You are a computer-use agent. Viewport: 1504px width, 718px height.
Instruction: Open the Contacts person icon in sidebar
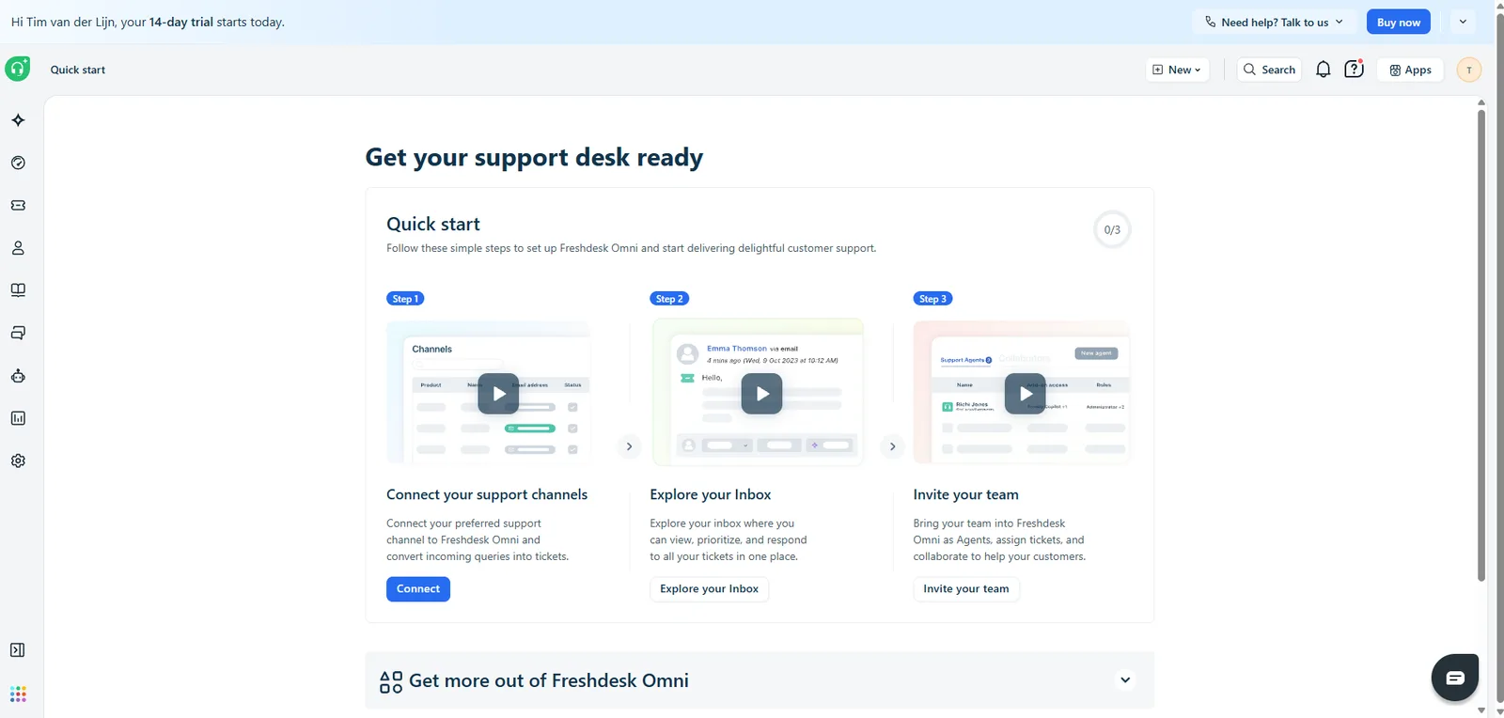18,248
